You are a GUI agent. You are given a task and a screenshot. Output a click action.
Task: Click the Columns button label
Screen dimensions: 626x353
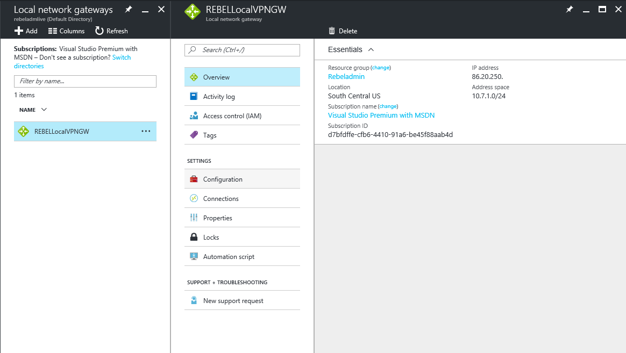[72, 31]
